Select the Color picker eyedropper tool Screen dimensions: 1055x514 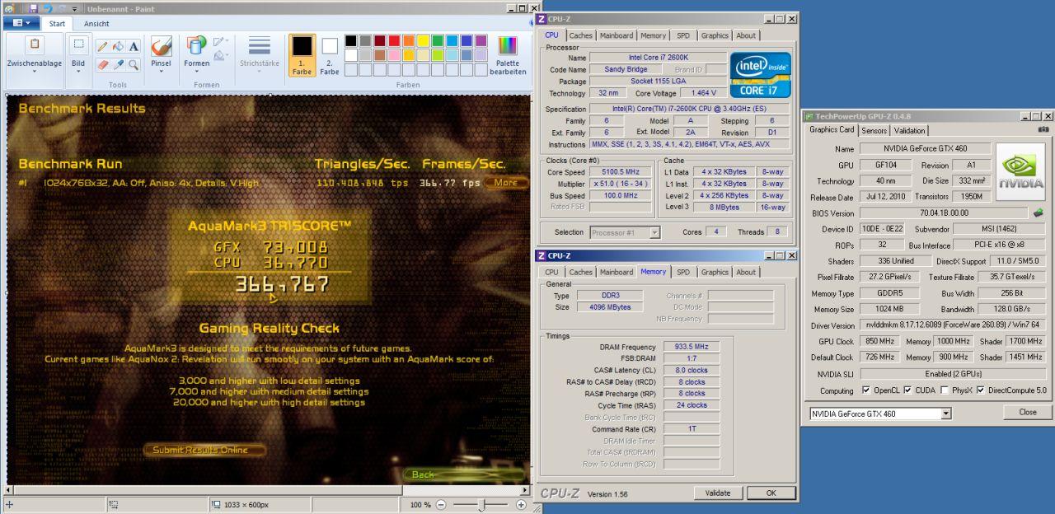coord(118,64)
